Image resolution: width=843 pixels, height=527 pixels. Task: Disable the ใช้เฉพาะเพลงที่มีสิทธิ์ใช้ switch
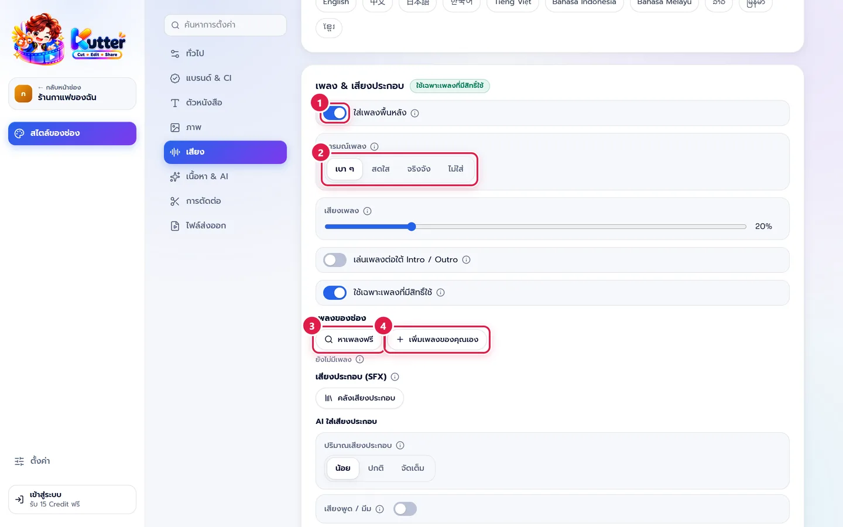click(335, 292)
